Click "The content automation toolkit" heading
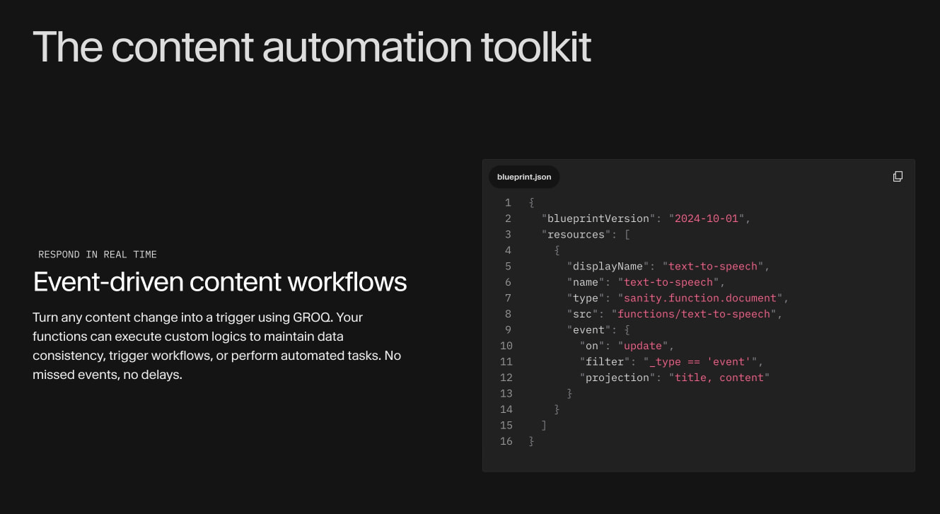This screenshot has width=940, height=514. [312, 47]
